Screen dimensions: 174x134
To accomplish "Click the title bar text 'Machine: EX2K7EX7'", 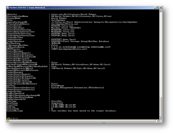I will [18, 8].
